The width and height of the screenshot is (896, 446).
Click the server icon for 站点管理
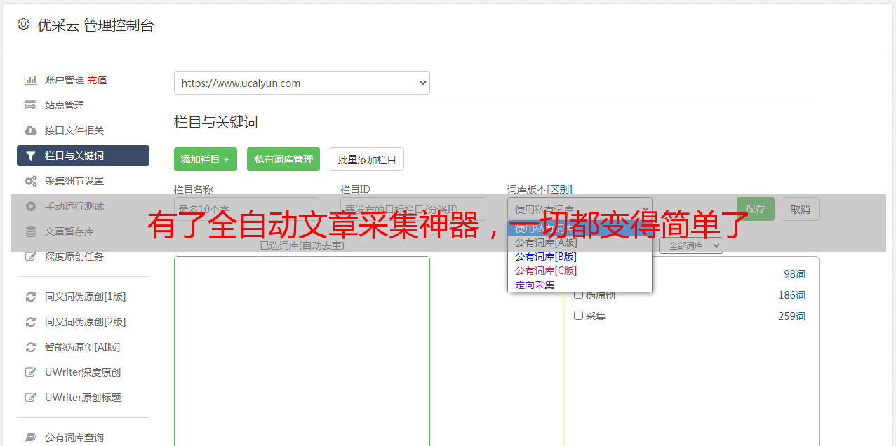(30, 105)
